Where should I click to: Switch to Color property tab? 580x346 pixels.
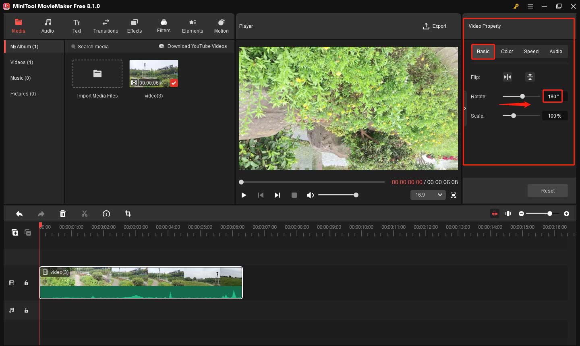(507, 52)
